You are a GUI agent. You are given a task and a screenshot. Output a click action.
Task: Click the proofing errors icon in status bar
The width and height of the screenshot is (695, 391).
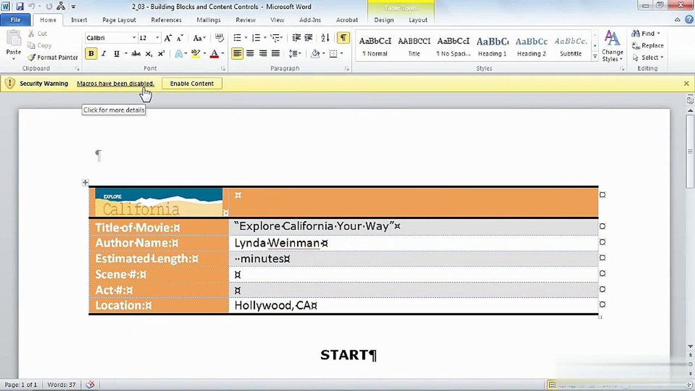point(90,384)
